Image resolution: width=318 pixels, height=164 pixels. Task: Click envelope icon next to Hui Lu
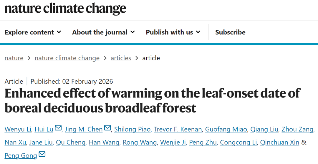pos(58,128)
